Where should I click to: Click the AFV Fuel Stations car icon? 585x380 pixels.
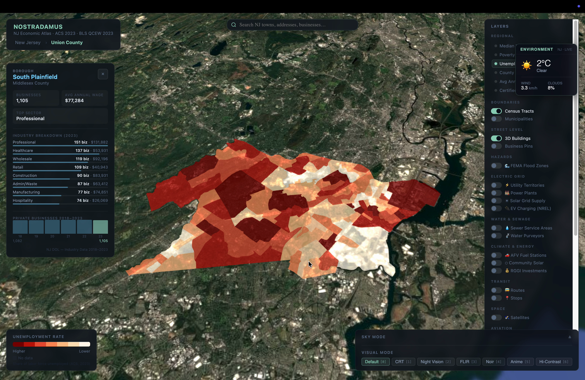(507, 255)
